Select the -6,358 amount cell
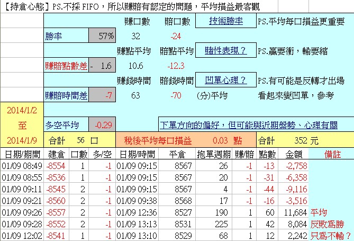Image resolution: width=354 pixels, height=241 pixels. [294, 177]
